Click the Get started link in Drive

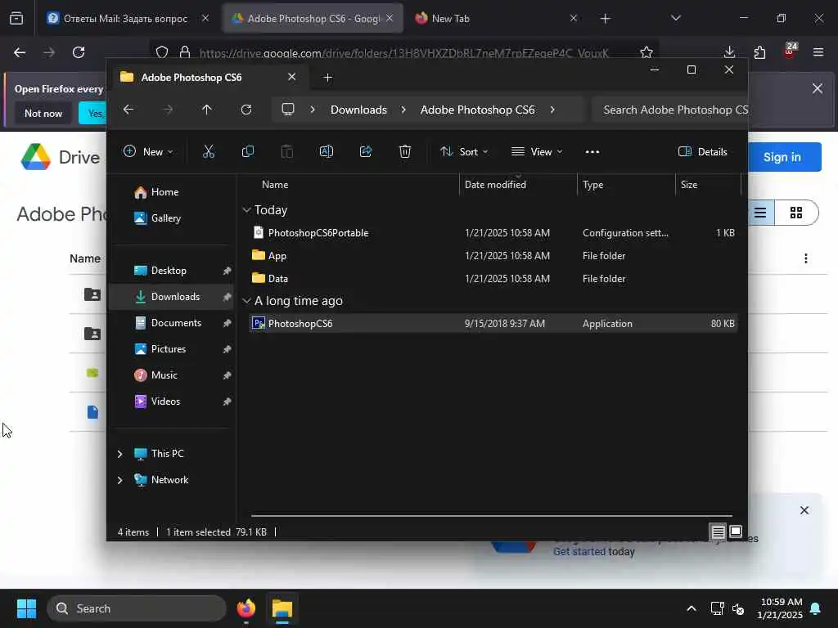[x=579, y=552]
